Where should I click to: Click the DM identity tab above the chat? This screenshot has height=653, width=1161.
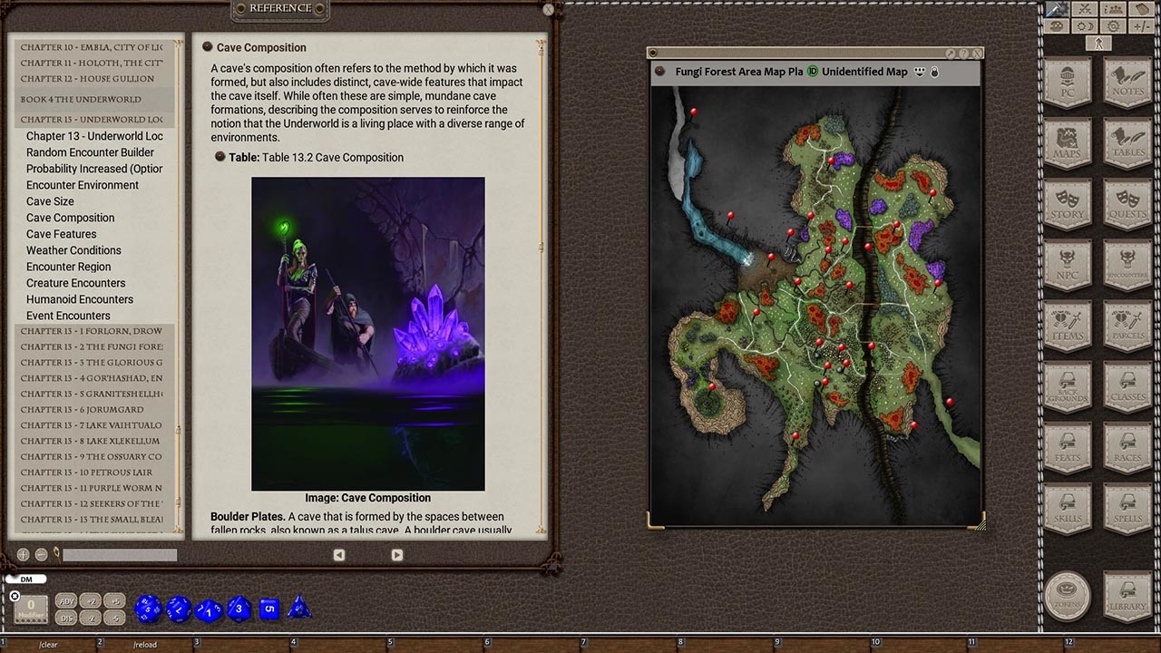26,579
